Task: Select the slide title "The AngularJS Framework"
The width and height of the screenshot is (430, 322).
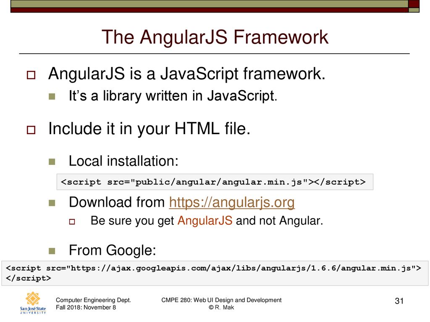Action: click(x=215, y=37)
